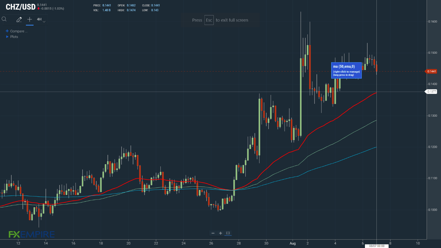Click the 0.1377 crosshair price label

(431, 92)
